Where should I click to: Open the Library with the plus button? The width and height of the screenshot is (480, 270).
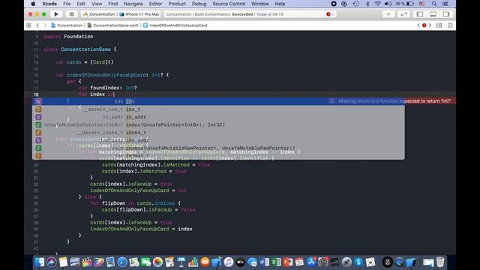pyautogui.click(x=388, y=14)
